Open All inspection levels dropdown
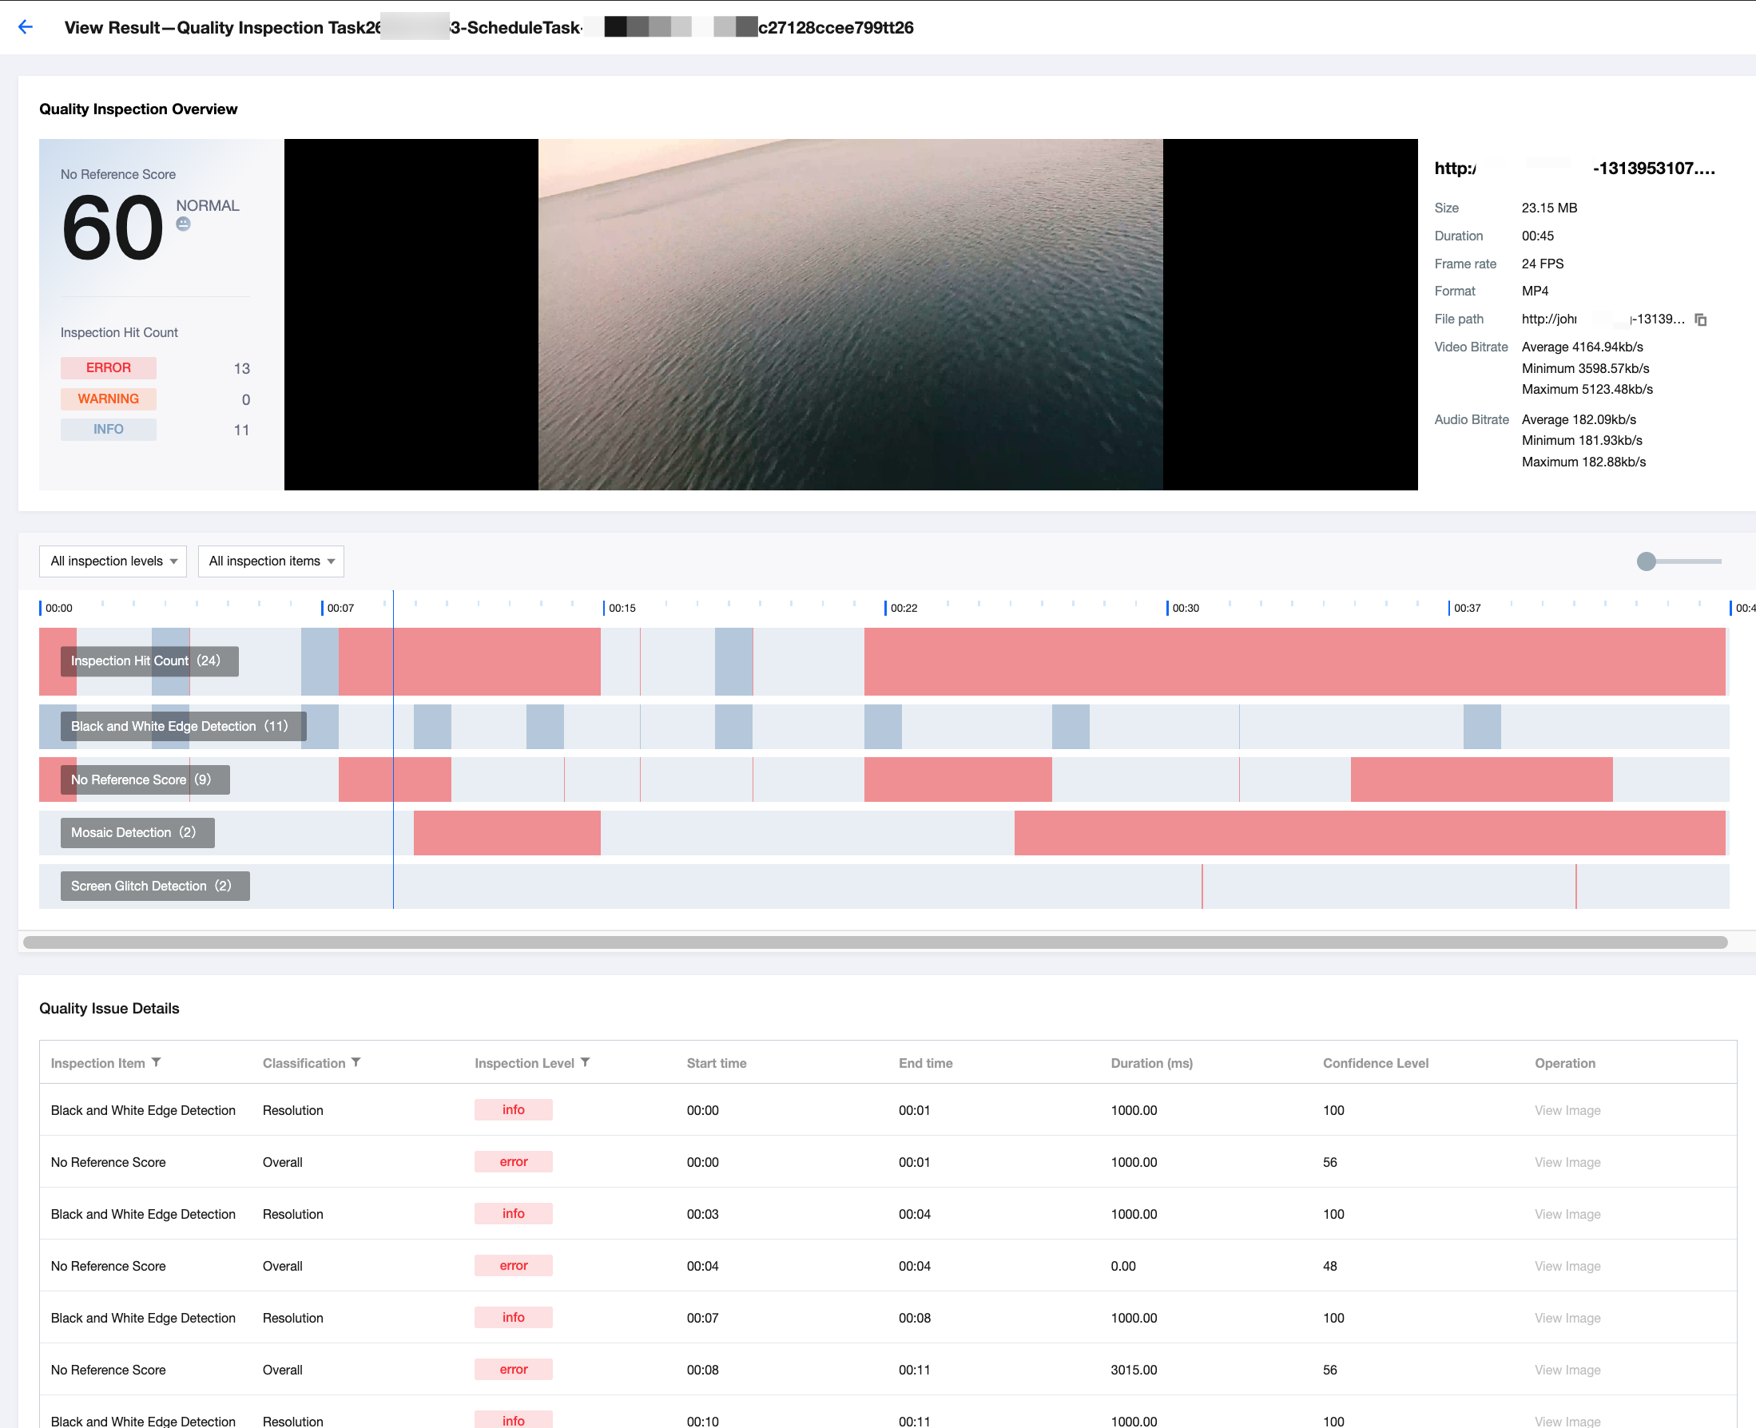The width and height of the screenshot is (1756, 1428). [113, 561]
